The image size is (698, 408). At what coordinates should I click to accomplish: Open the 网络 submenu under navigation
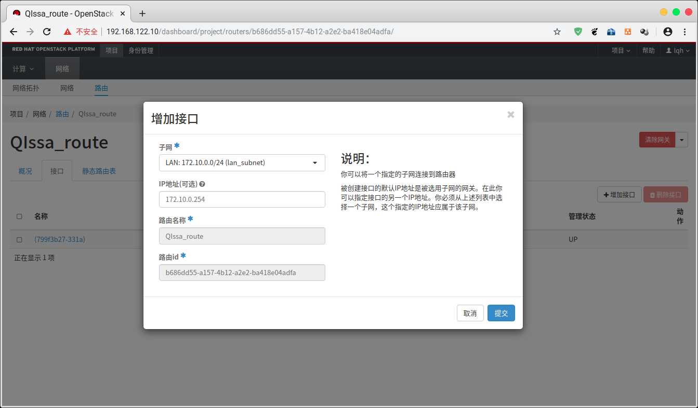point(67,88)
